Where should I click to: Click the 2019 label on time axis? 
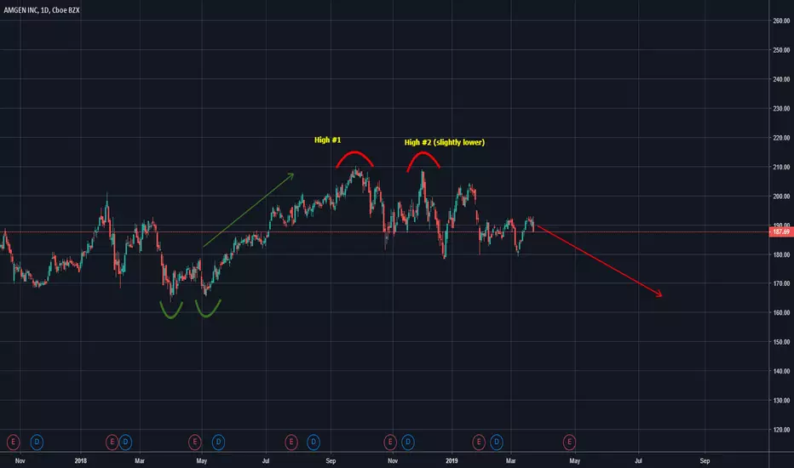452,461
